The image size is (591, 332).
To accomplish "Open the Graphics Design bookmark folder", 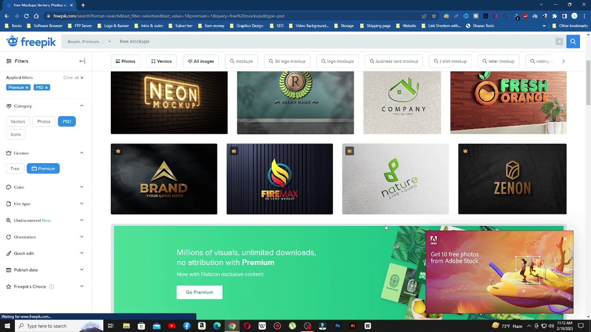I will [246, 26].
